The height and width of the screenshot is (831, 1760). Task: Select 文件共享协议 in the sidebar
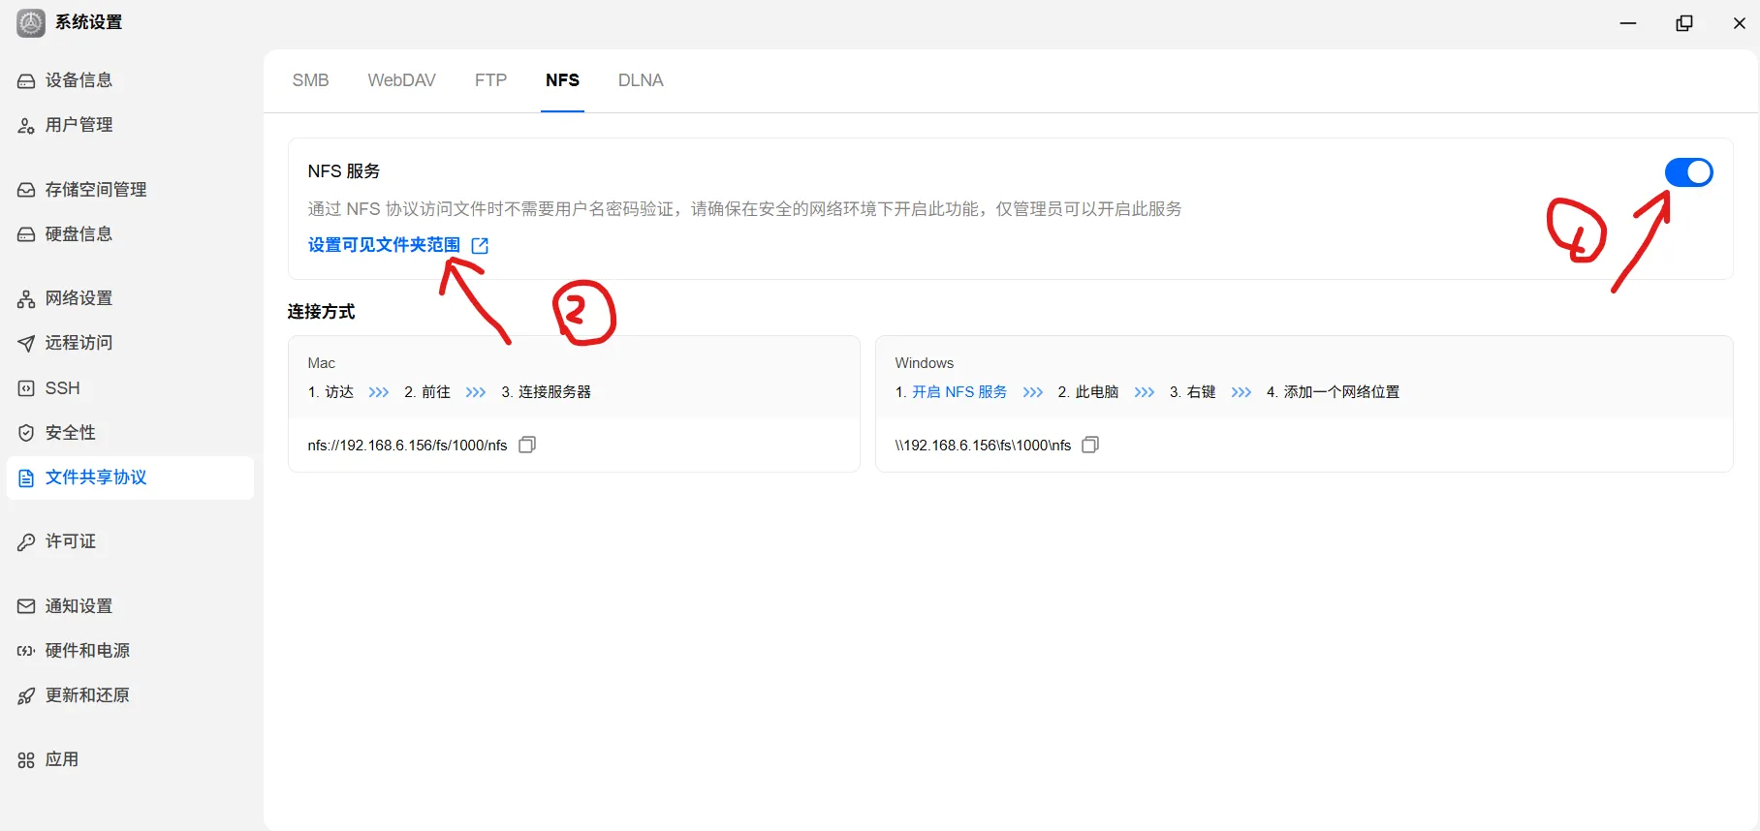pos(130,477)
